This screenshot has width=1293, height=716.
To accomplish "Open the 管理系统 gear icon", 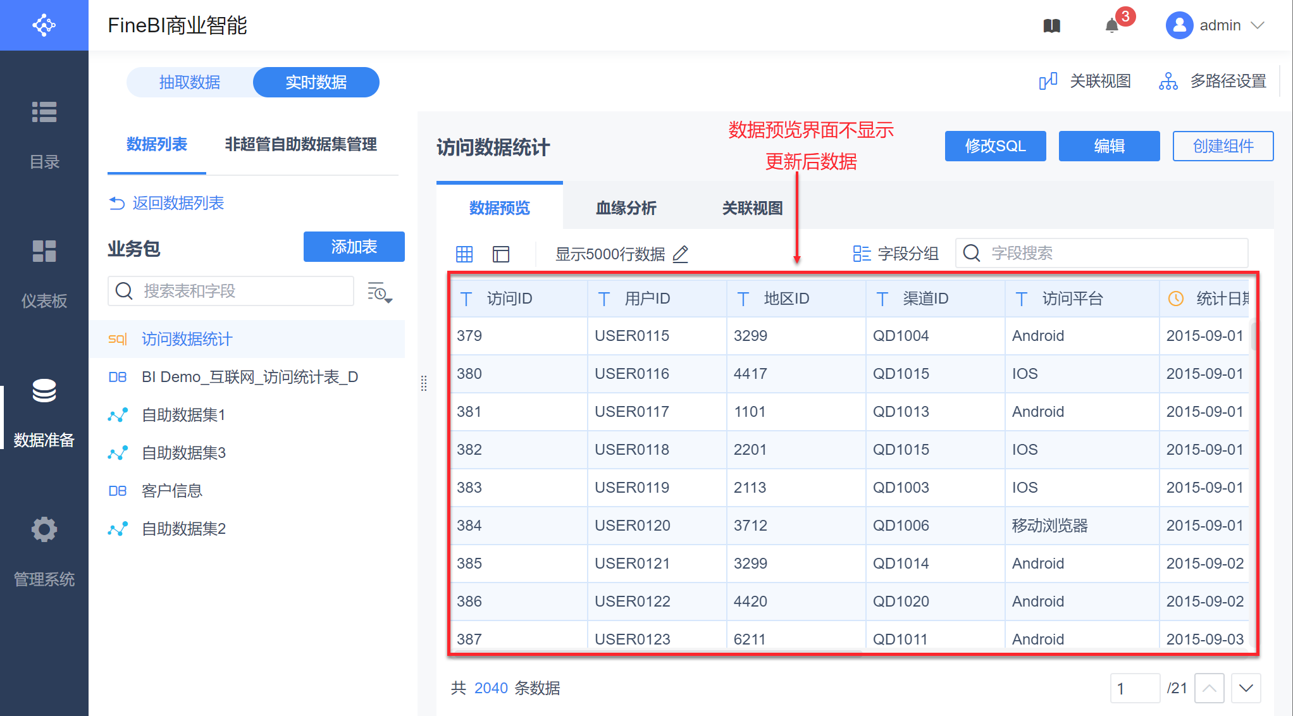I will [44, 529].
